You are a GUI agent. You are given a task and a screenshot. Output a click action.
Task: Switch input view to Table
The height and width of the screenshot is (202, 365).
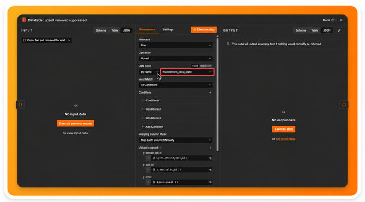pos(114,30)
